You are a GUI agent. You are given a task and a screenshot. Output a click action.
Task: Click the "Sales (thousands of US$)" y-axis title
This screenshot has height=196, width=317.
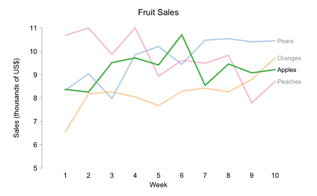click(17, 98)
